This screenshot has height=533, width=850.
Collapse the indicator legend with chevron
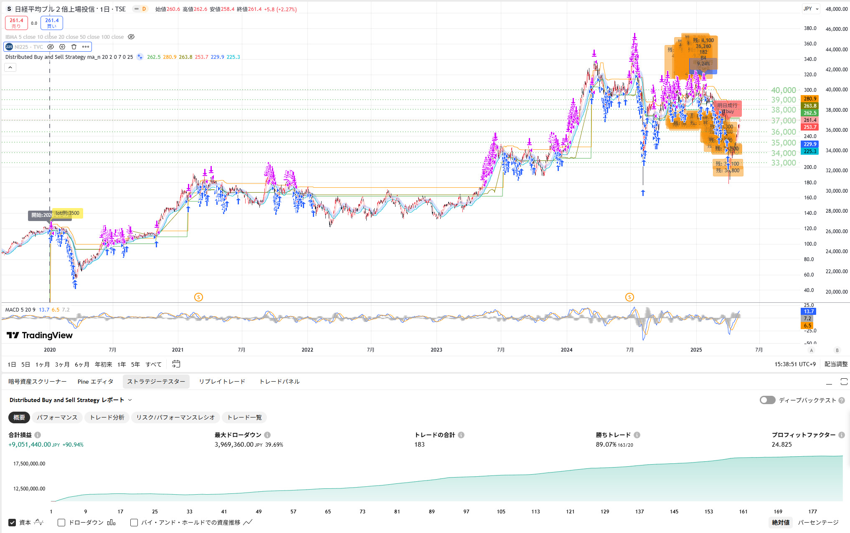pyautogui.click(x=10, y=67)
